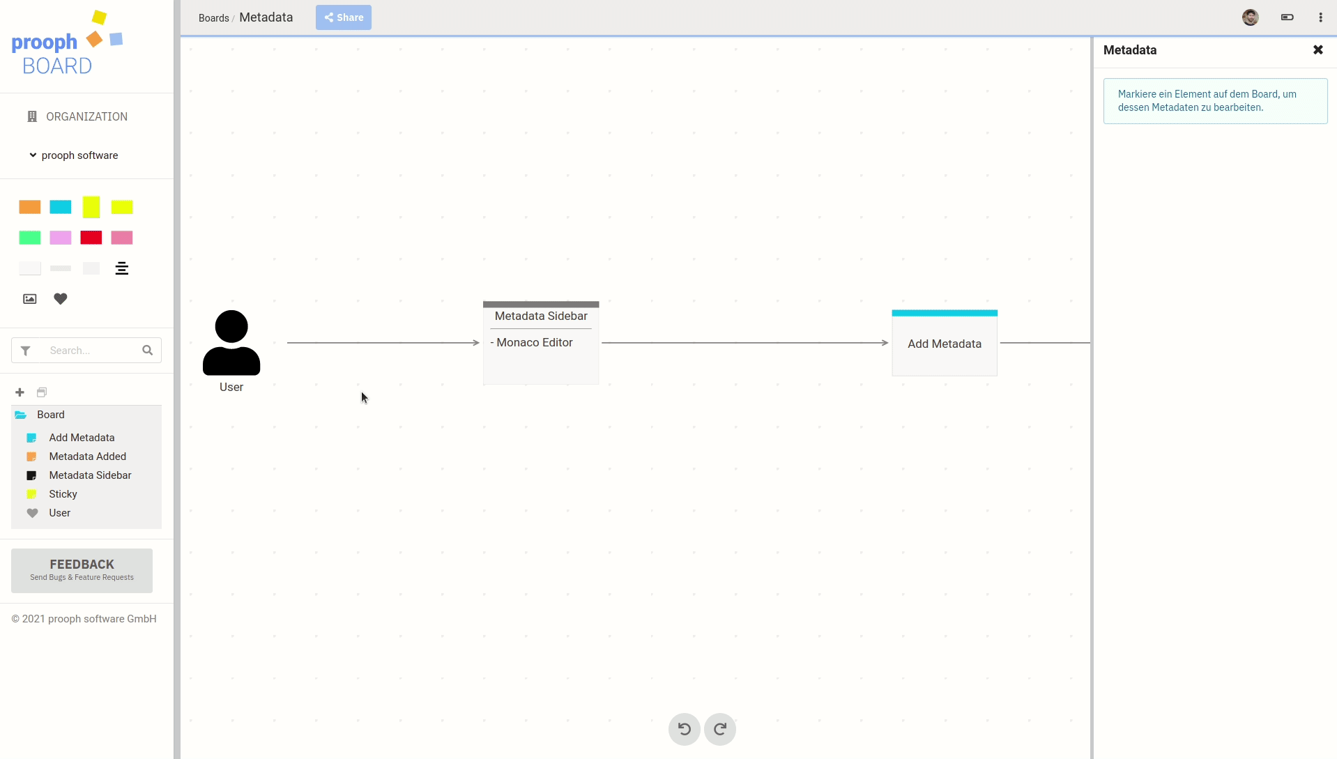Click the filter funnel icon
The height and width of the screenshot is (759, 1337).
click(26, 351)
